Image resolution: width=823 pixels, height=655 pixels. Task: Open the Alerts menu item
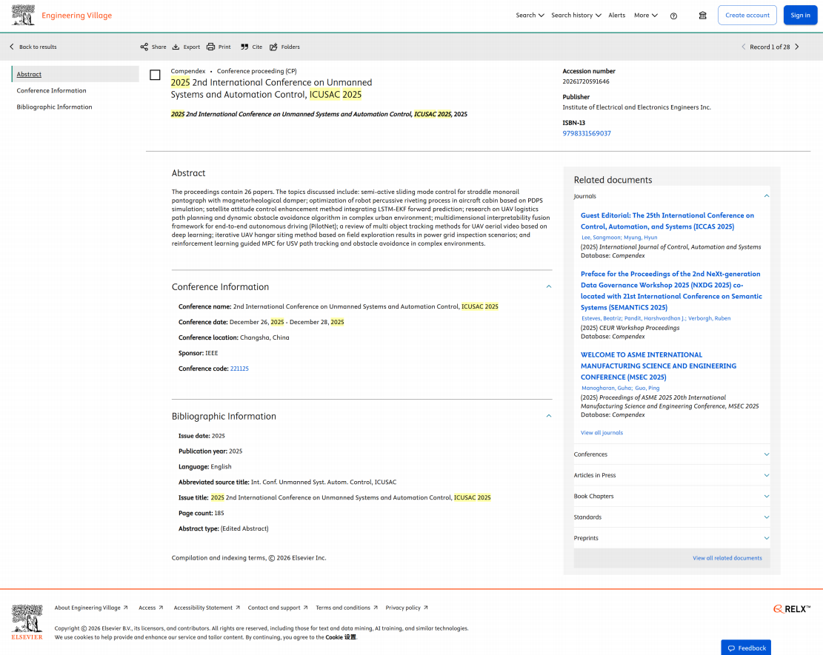coord(617,16)
